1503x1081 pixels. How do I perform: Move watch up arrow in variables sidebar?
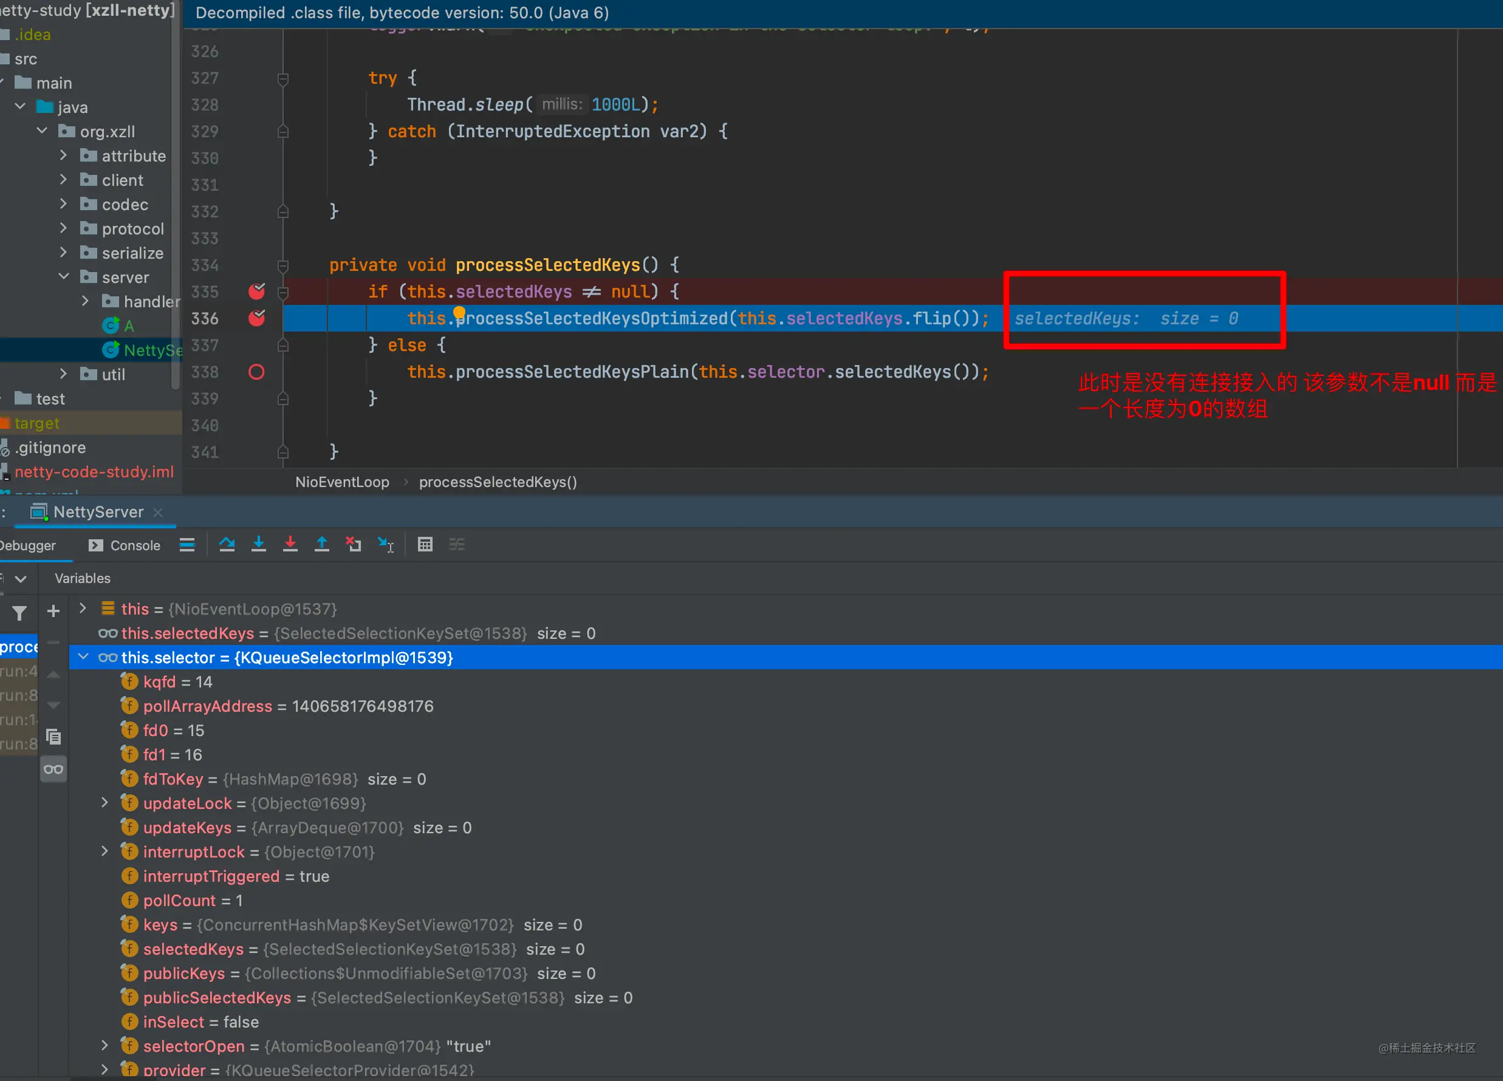pos(53,674)
